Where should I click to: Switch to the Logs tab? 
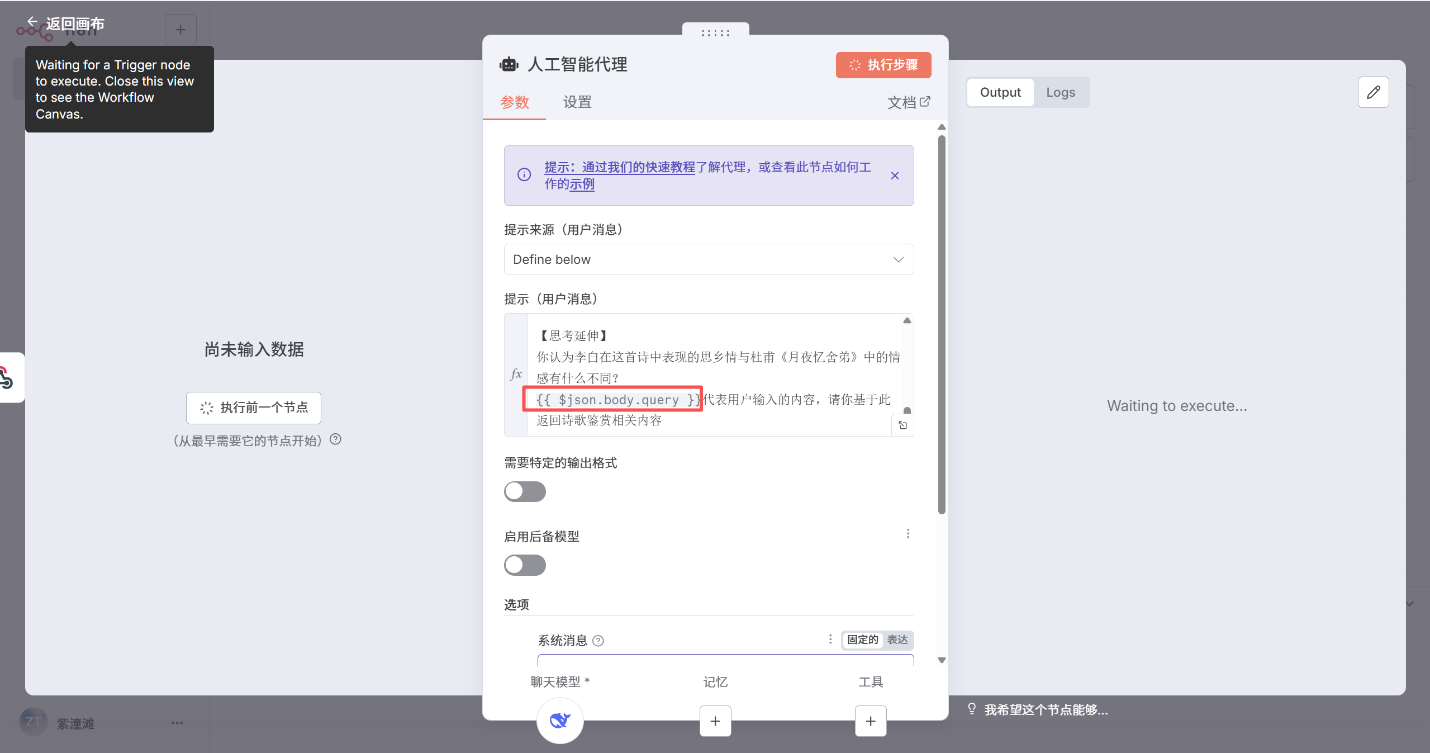point(1060,92)
